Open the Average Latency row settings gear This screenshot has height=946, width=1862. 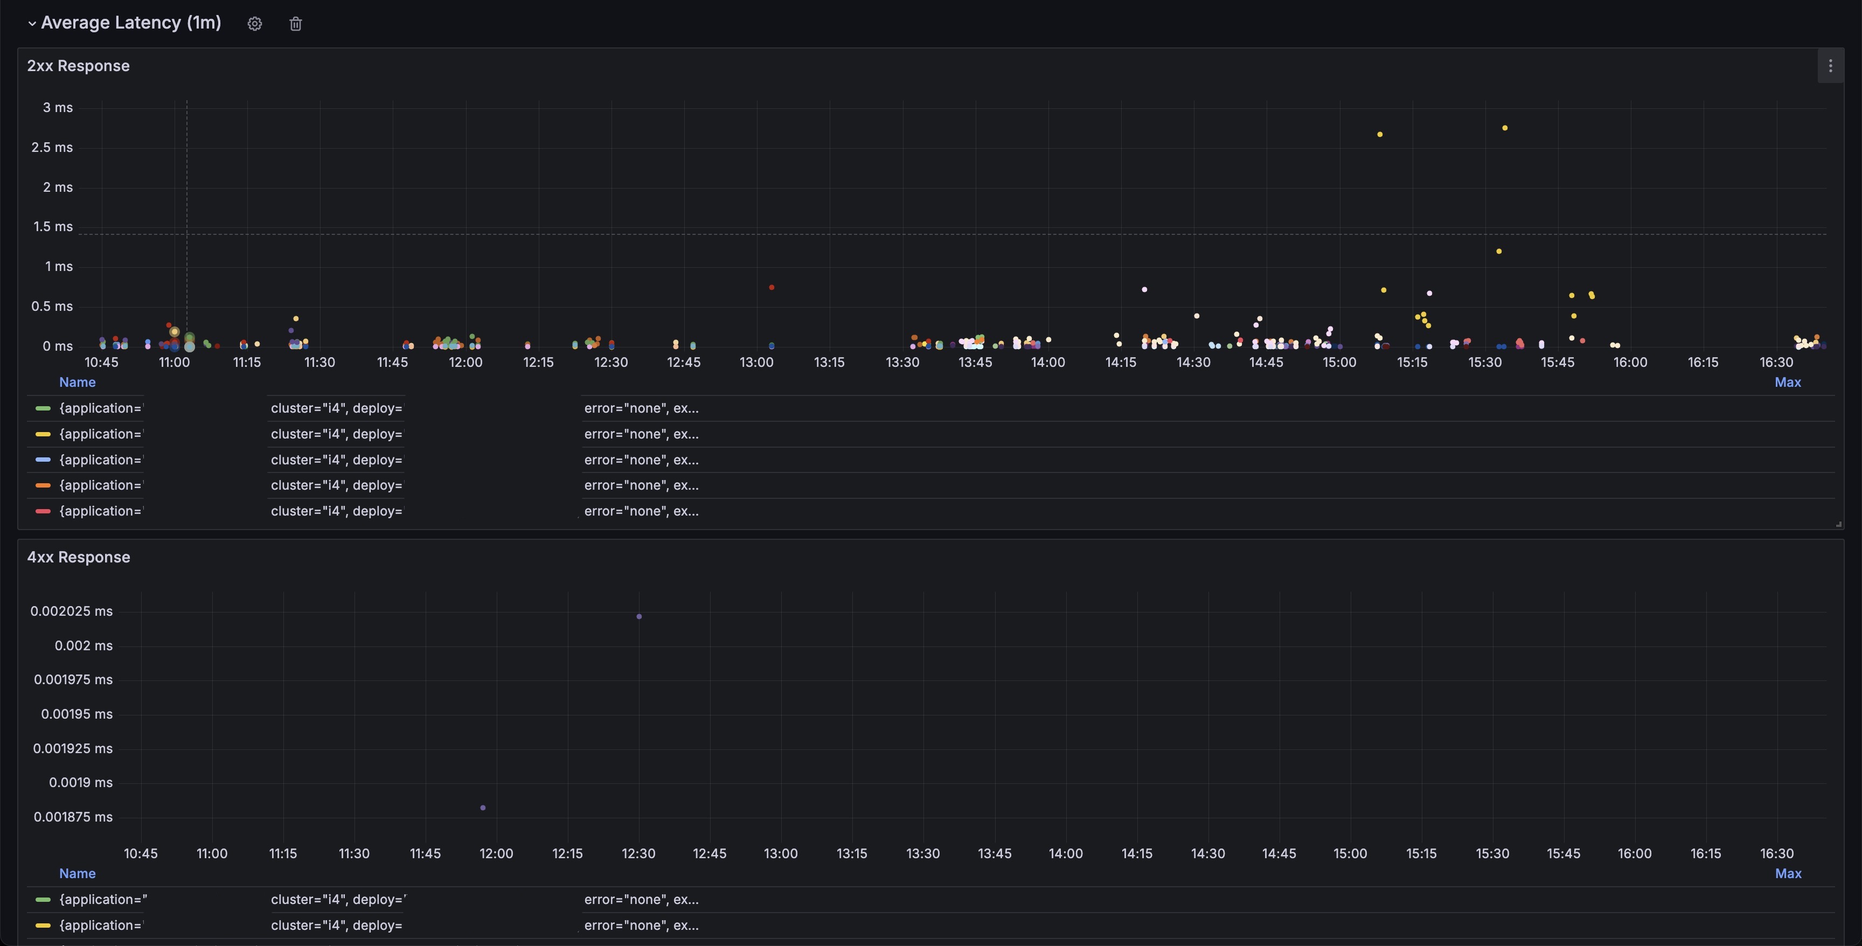point(254,24)
